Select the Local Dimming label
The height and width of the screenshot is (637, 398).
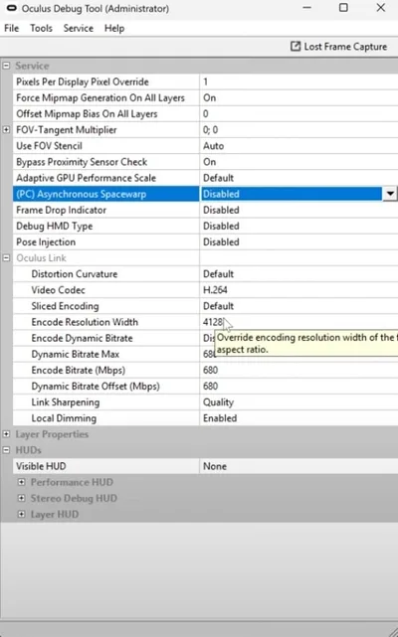coord(64,418)
